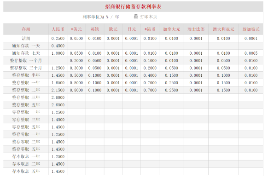Click 0.1000 港币 rate for 一个月
Viewport: 268px width, 178px height.
coord(150,61)
